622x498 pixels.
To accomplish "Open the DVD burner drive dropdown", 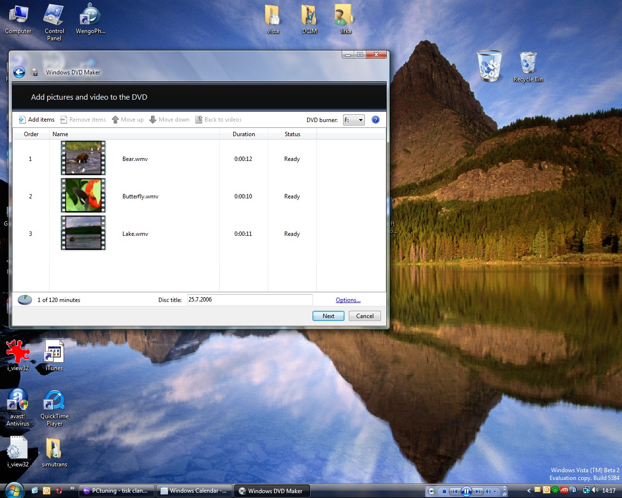I will click(354, 120).
